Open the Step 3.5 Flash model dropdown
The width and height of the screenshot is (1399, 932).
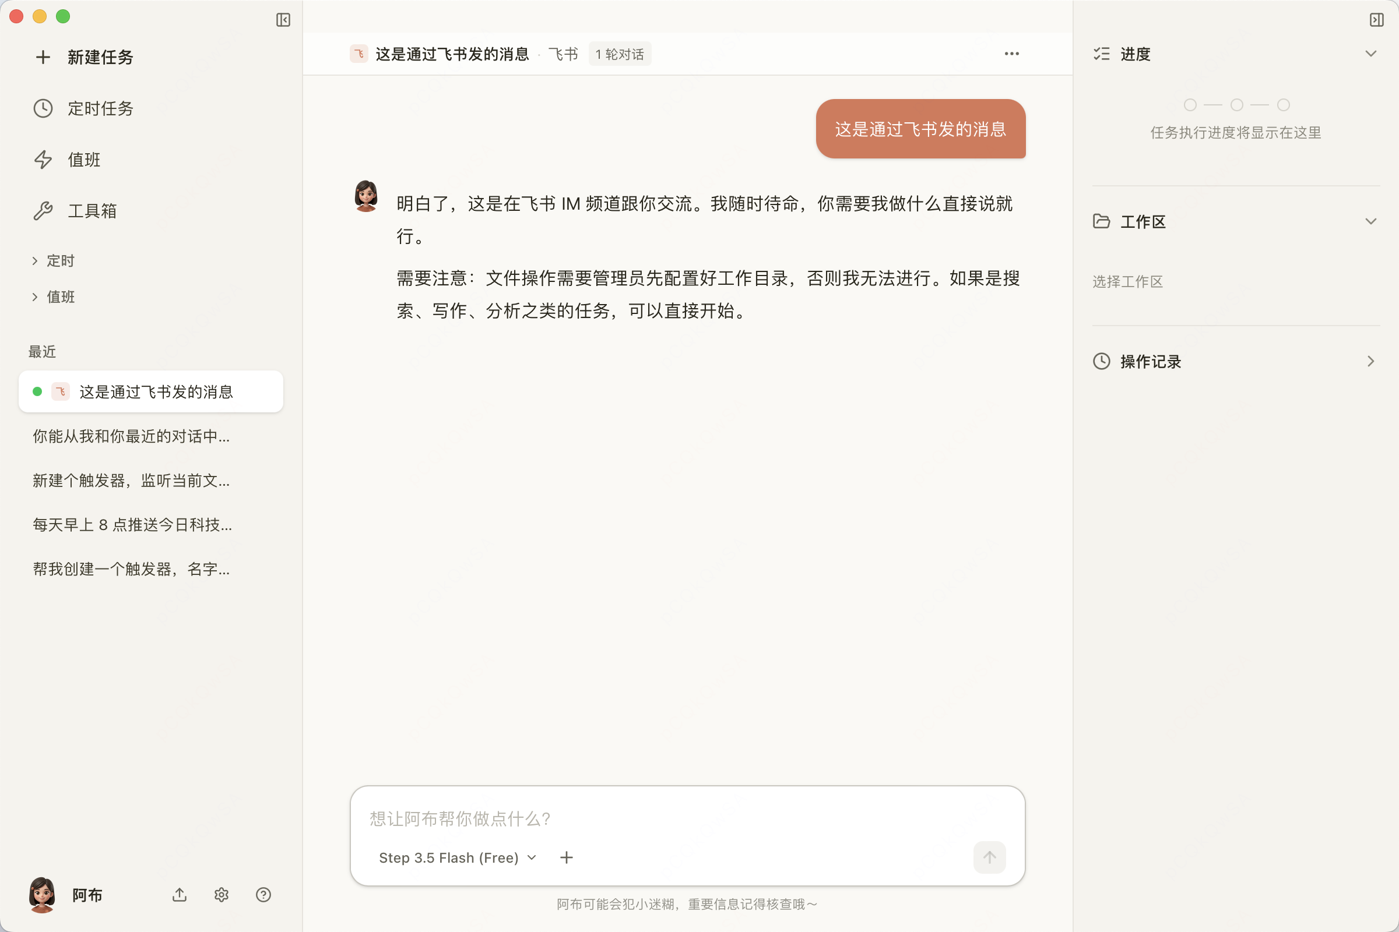(457, 857)
